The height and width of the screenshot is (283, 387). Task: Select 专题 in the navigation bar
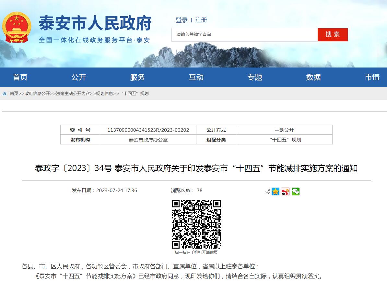pyautogui.click(x=255, y=77)
